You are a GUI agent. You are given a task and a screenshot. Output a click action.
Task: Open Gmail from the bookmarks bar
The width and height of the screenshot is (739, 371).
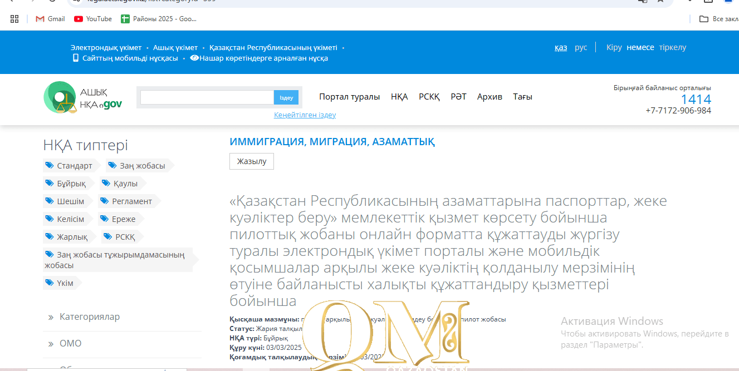[x=50, y=18]
